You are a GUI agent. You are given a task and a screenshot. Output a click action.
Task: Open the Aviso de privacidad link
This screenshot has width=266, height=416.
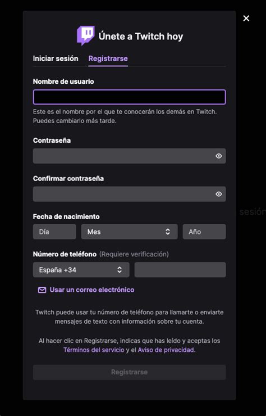pos(166,350)
